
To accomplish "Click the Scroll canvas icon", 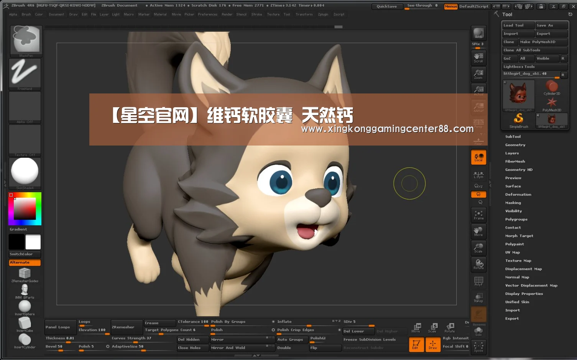I will [478, 58].
